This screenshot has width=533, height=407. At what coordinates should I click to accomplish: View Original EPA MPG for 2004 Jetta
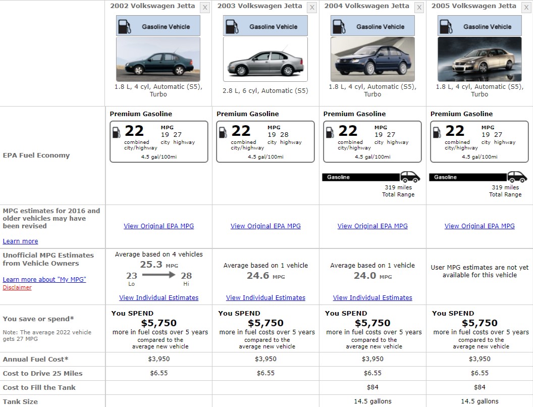pos(372,226)
